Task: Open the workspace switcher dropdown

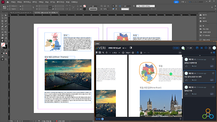Action: pyautogui.click(x=184, y=2)
